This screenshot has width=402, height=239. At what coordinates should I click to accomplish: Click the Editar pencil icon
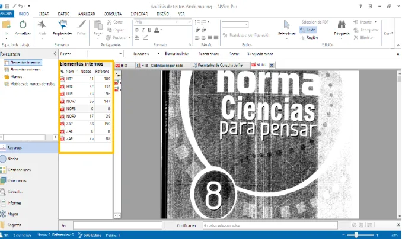coord(82,25)
